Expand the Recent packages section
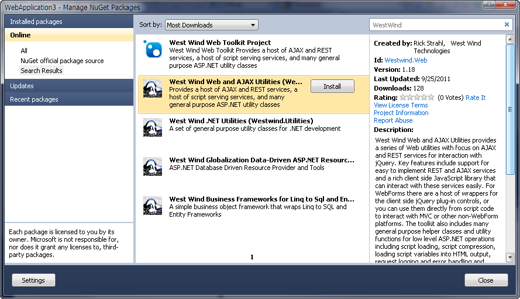Screen dimensions: 520x299 pyautogui.click(x=69, y=100)
